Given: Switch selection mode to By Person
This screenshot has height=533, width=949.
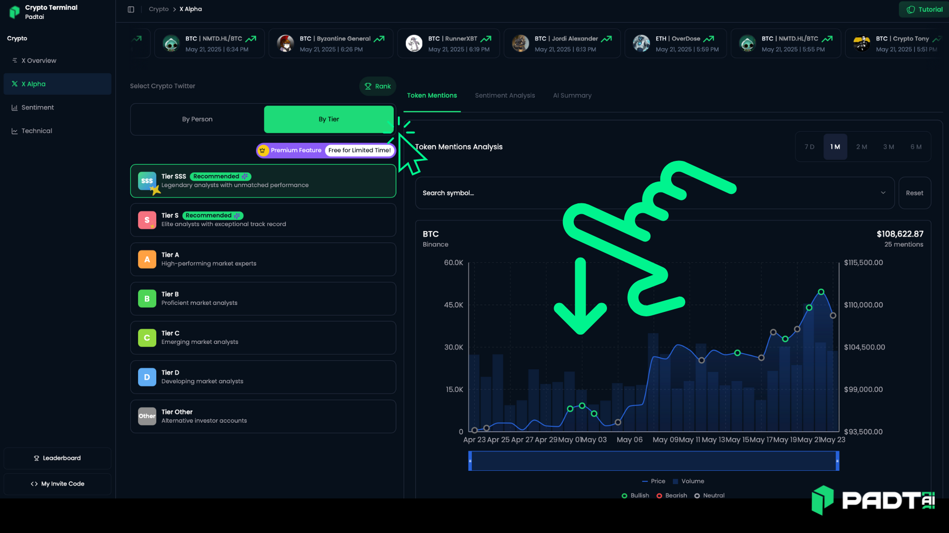Looking at the screenshot, I should click(197, 119).
